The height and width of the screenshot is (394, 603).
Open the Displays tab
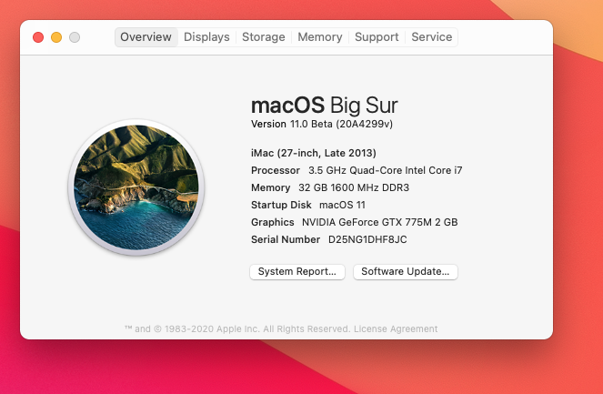click(x=206, y=37)
